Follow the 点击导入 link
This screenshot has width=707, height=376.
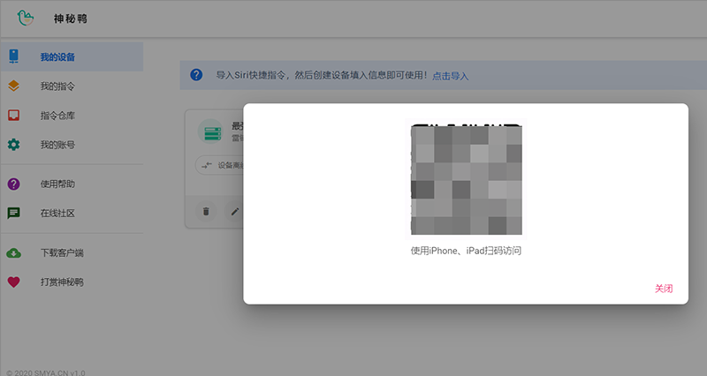[x=451, y=76]
